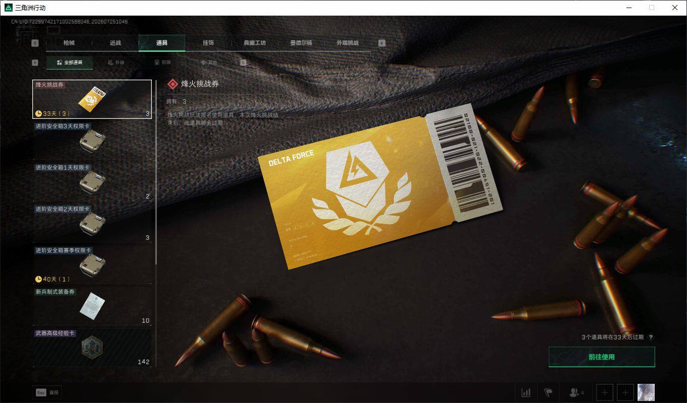Click the clock icon next to 40天

pyautogui.click(x=38, y=279)
